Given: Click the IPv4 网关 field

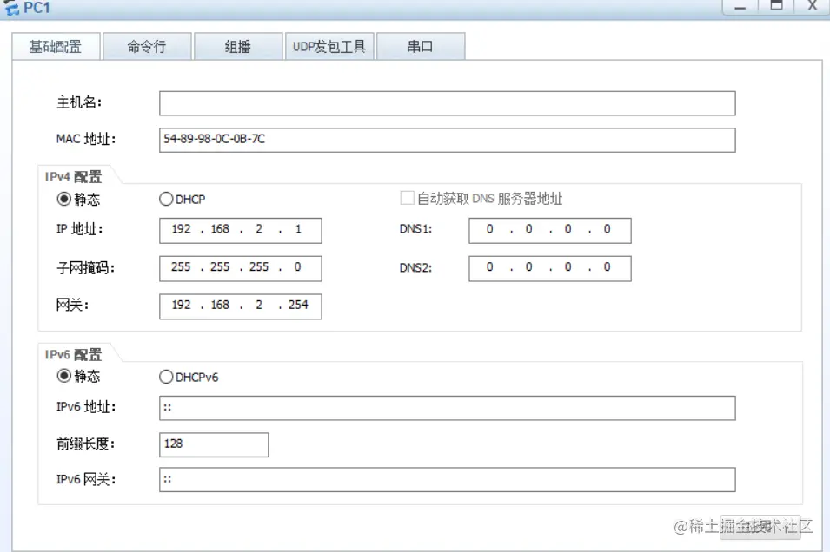Looking at the screenshot, I should (x=241, y=306).
